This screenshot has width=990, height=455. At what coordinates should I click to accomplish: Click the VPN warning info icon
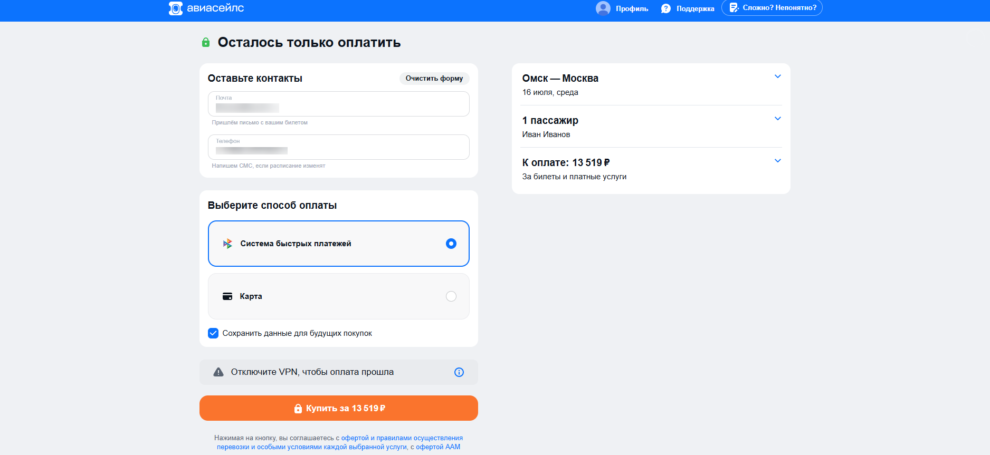coord(459,372)
